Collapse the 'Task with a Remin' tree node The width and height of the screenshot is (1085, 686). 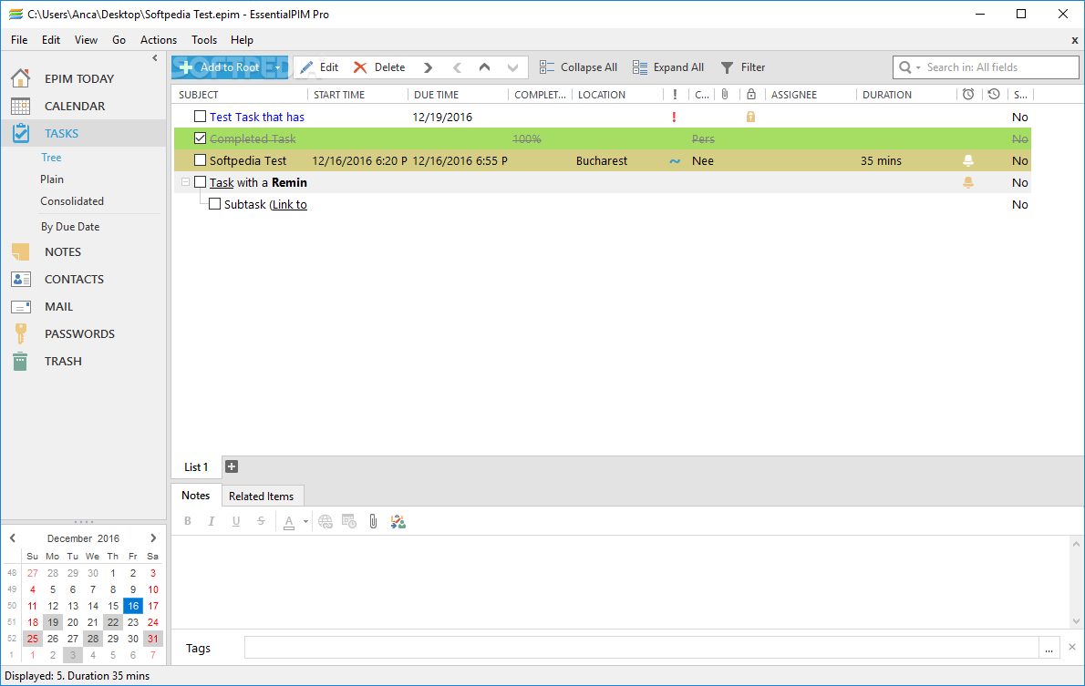point(185,182)
